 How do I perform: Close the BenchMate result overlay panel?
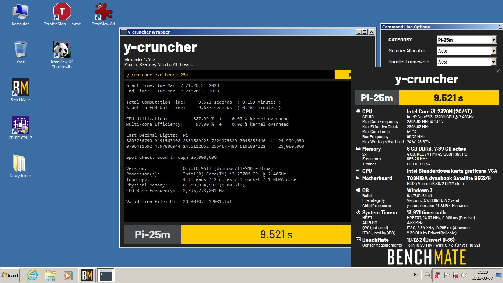click(498, 71)
